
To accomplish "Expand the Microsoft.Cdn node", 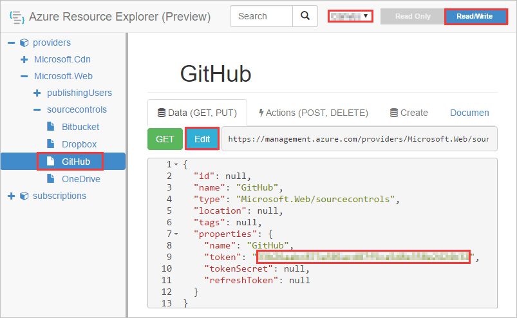I will 24,60.
